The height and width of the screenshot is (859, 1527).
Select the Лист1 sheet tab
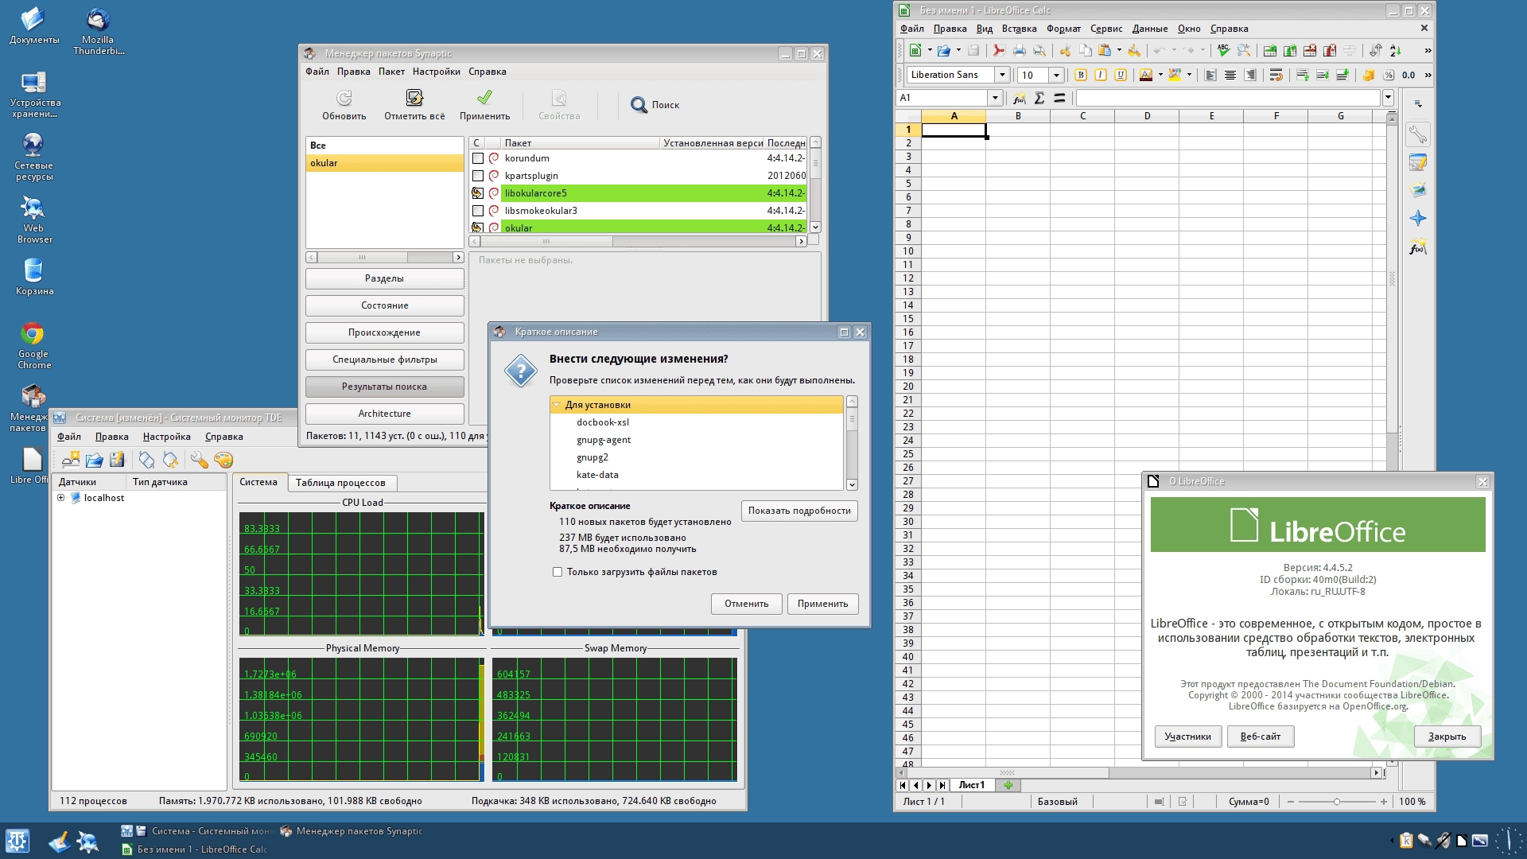pyautogui.click(x=971, y=785)
